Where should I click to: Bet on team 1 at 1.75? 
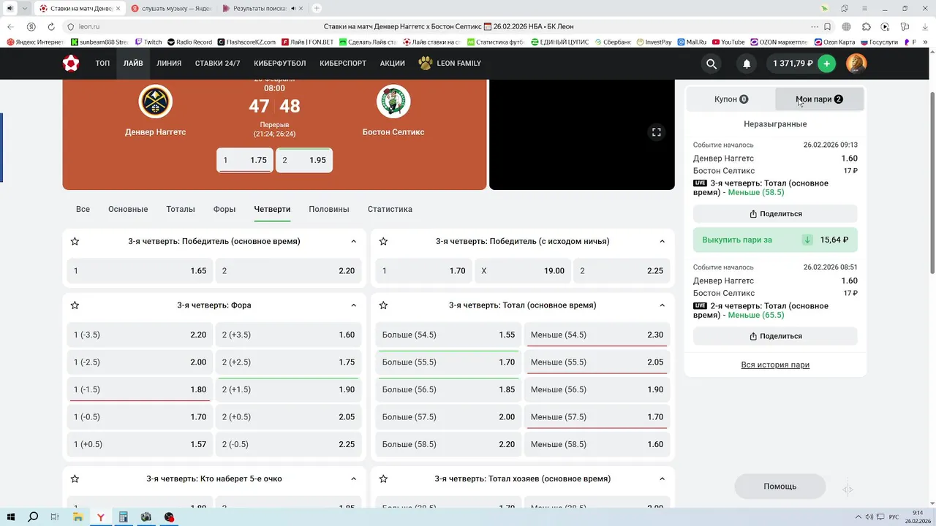click(x=245, y=160)
